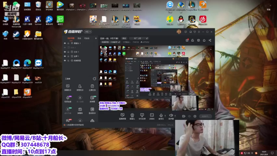Click the taskbar clock showing 10:01
This screenshot has width=277, height=156.
tap(264, 153)
